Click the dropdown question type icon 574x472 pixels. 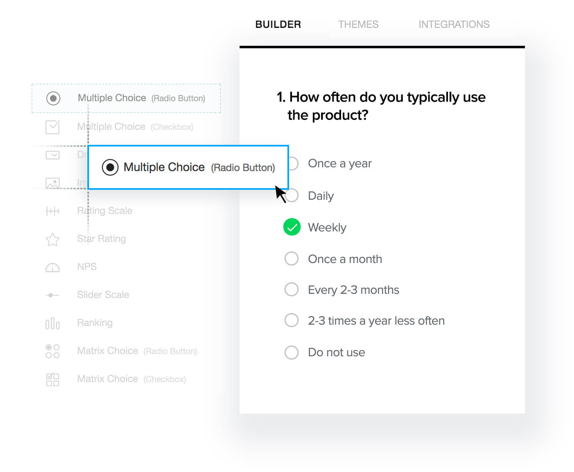pos(52,155)
